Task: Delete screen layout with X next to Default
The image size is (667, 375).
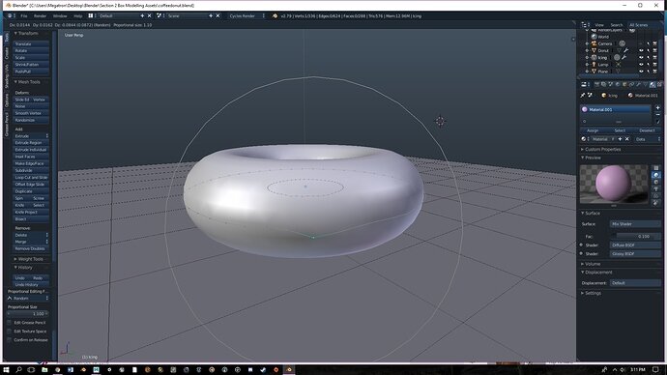Action: [x=149, y=15]
